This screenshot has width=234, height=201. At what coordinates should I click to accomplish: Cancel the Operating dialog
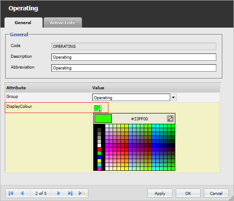[x=216, y=193]
